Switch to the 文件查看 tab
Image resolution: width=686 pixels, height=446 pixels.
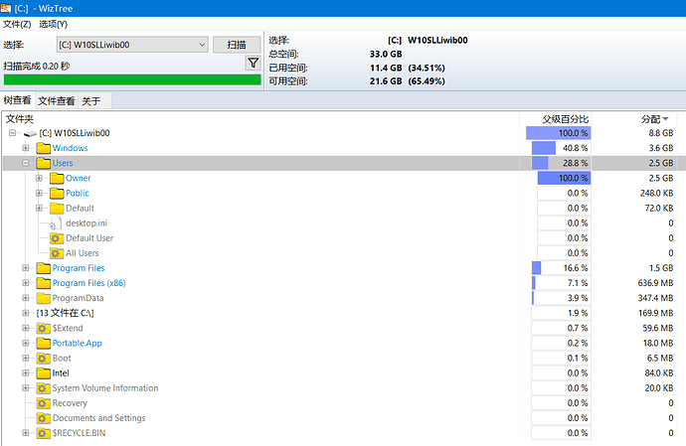coord(57,101)
